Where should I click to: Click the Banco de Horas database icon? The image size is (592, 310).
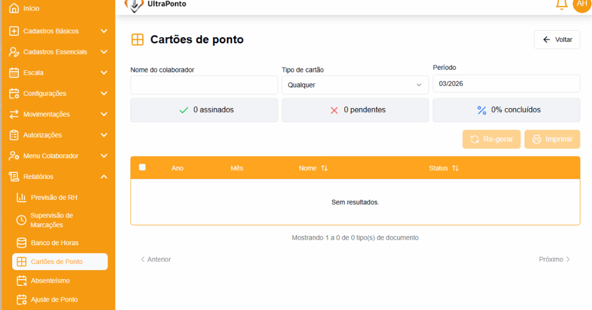point(21,243)
